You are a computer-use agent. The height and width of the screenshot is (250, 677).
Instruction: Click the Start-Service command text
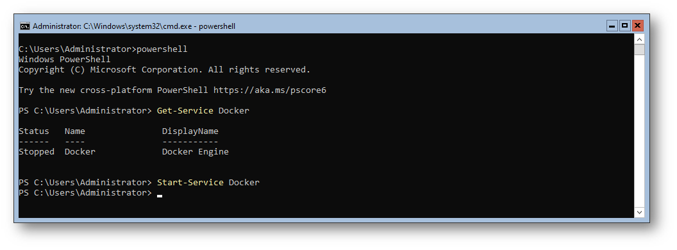pos(190,182)
